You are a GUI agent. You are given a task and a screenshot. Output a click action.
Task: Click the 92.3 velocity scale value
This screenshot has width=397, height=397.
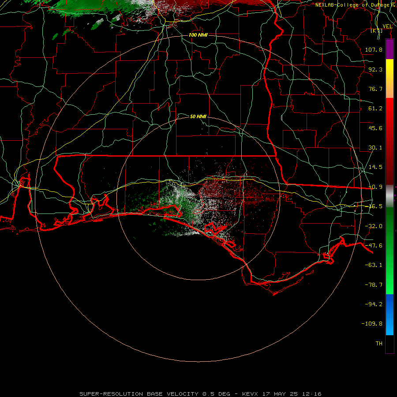(375, 69)
